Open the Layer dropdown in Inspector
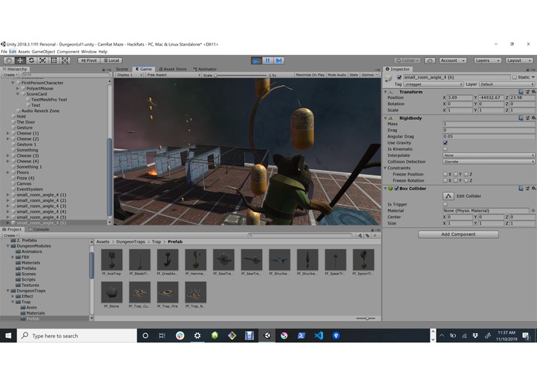 (x=507, y=84)
